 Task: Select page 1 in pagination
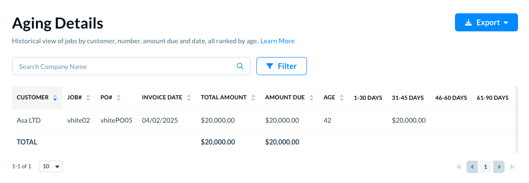tap(486, 167)
